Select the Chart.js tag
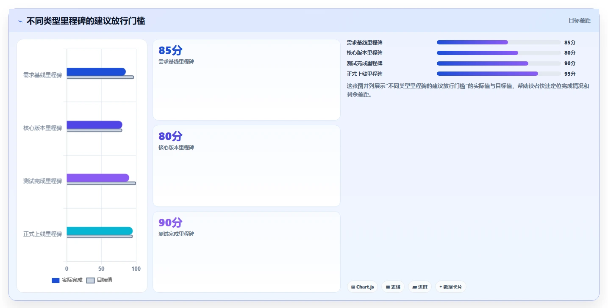 click(362, 287)
